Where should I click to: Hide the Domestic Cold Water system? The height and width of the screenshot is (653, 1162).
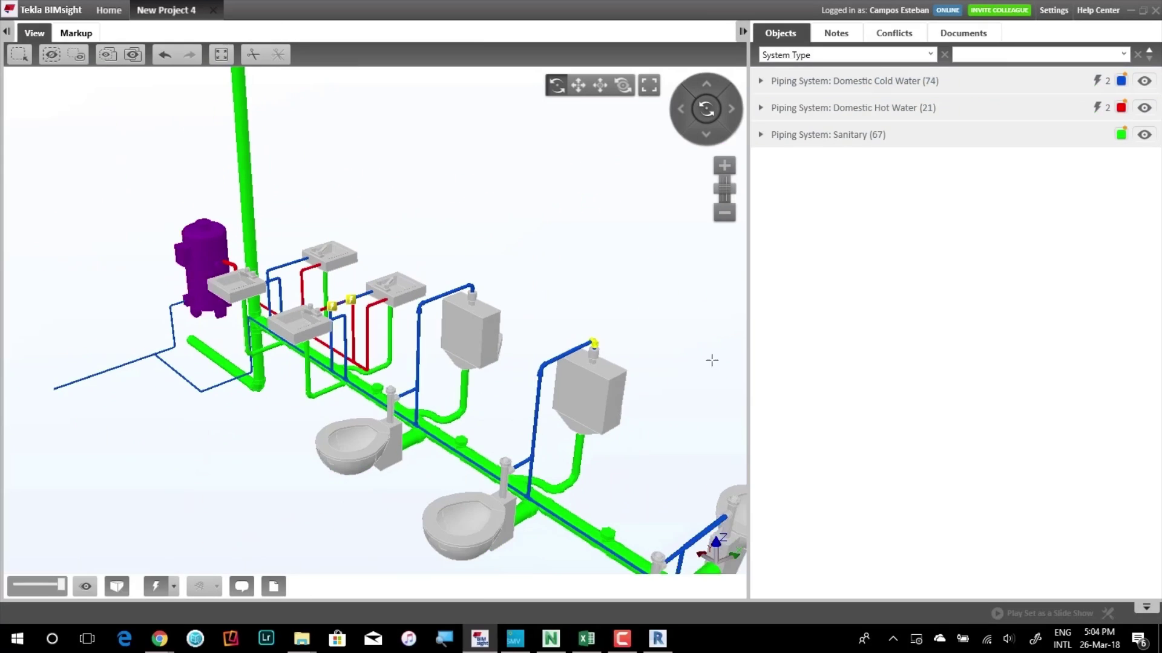1144,81
